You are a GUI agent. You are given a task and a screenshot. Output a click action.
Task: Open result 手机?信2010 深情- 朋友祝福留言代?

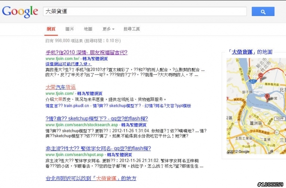[86, 53]
